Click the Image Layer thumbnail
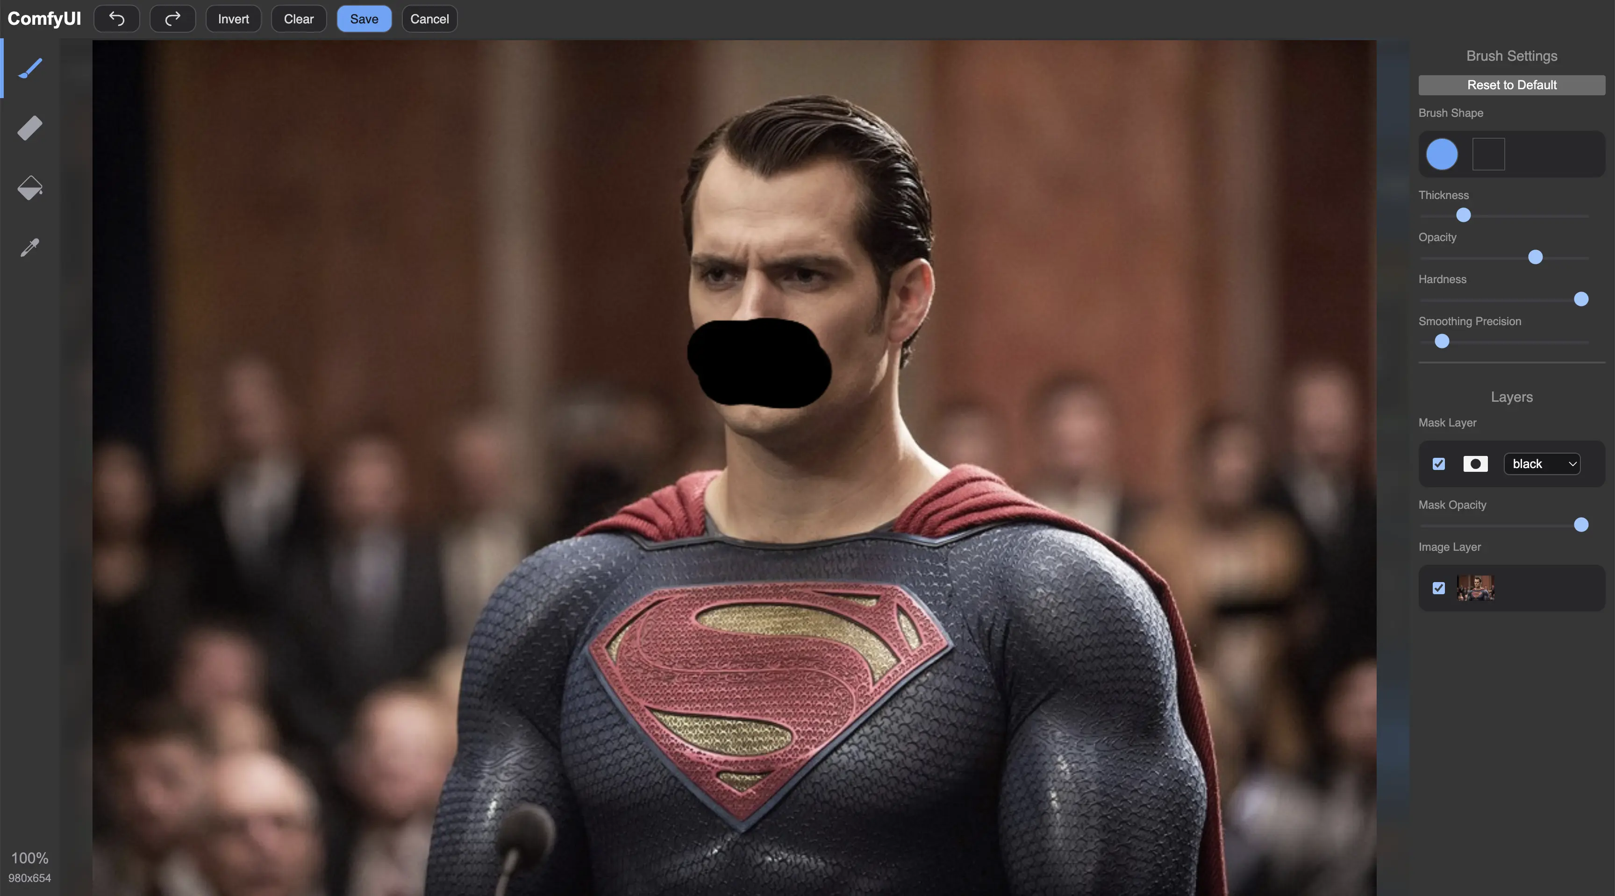This screenshot has height=896, width=1615. point(1475,588)
